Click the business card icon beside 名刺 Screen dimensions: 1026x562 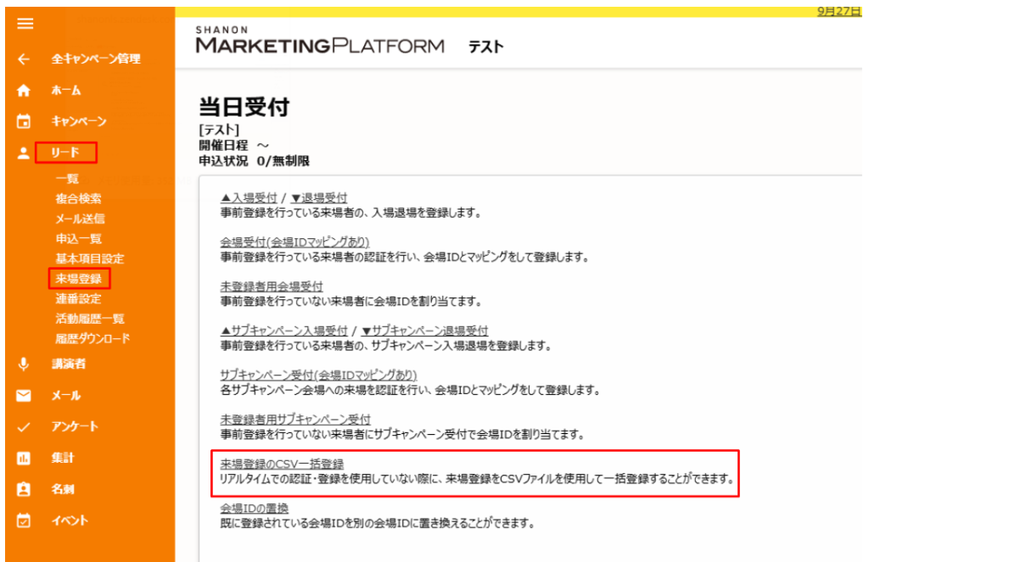(24, 490)
